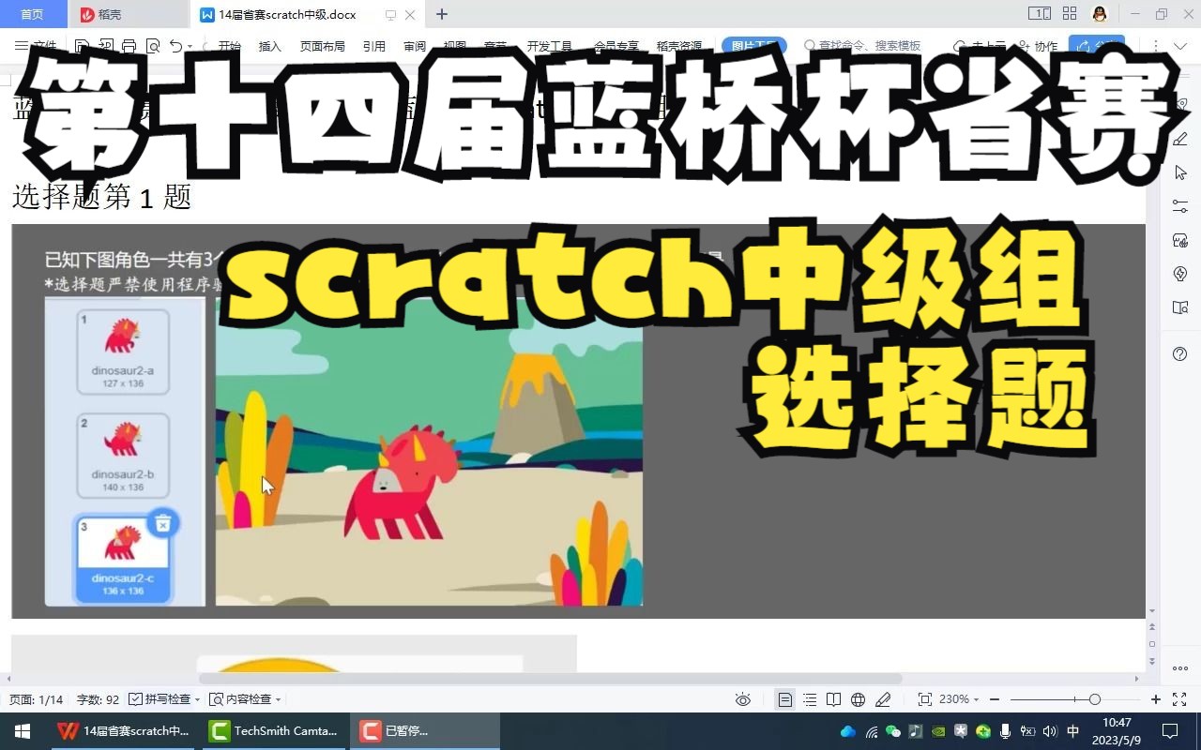Click the globe web-layout icon in status bar
Image resolution: width=1201 pixels, height=750 pixels.
click(x=857, y=698)
